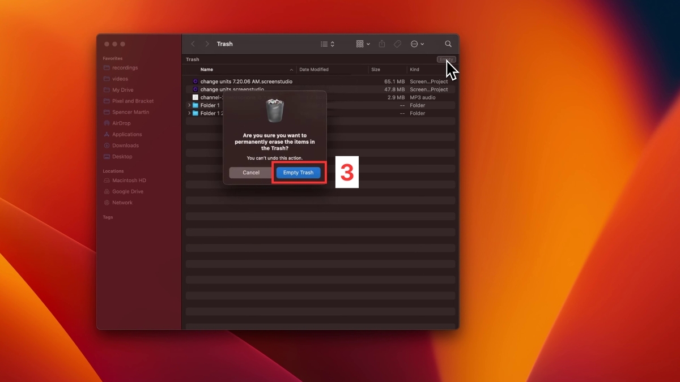Screen dimensions: 680x382
Task: Cancel the empty trash dialog
Action: [x=250, y=173]
